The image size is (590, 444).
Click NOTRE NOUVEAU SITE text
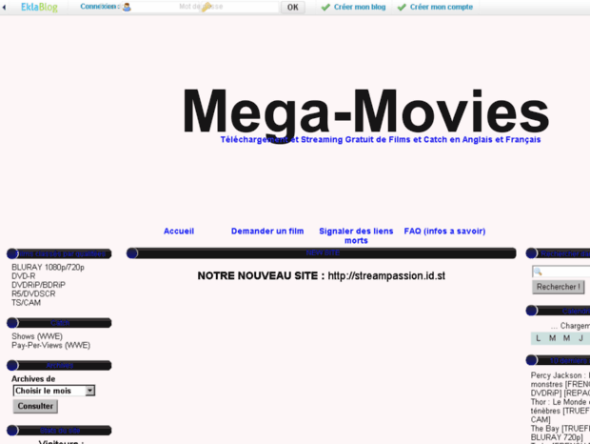point(261,275)
